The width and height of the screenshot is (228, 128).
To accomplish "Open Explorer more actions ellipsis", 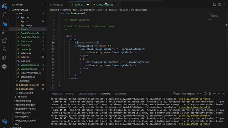I will 43,5.
